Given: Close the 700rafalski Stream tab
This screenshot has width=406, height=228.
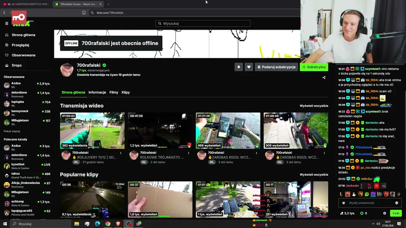Looking at the screenshot, I should (x=100, y=4).
